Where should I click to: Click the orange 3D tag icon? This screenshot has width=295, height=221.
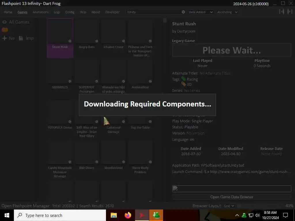pos(184,84)
